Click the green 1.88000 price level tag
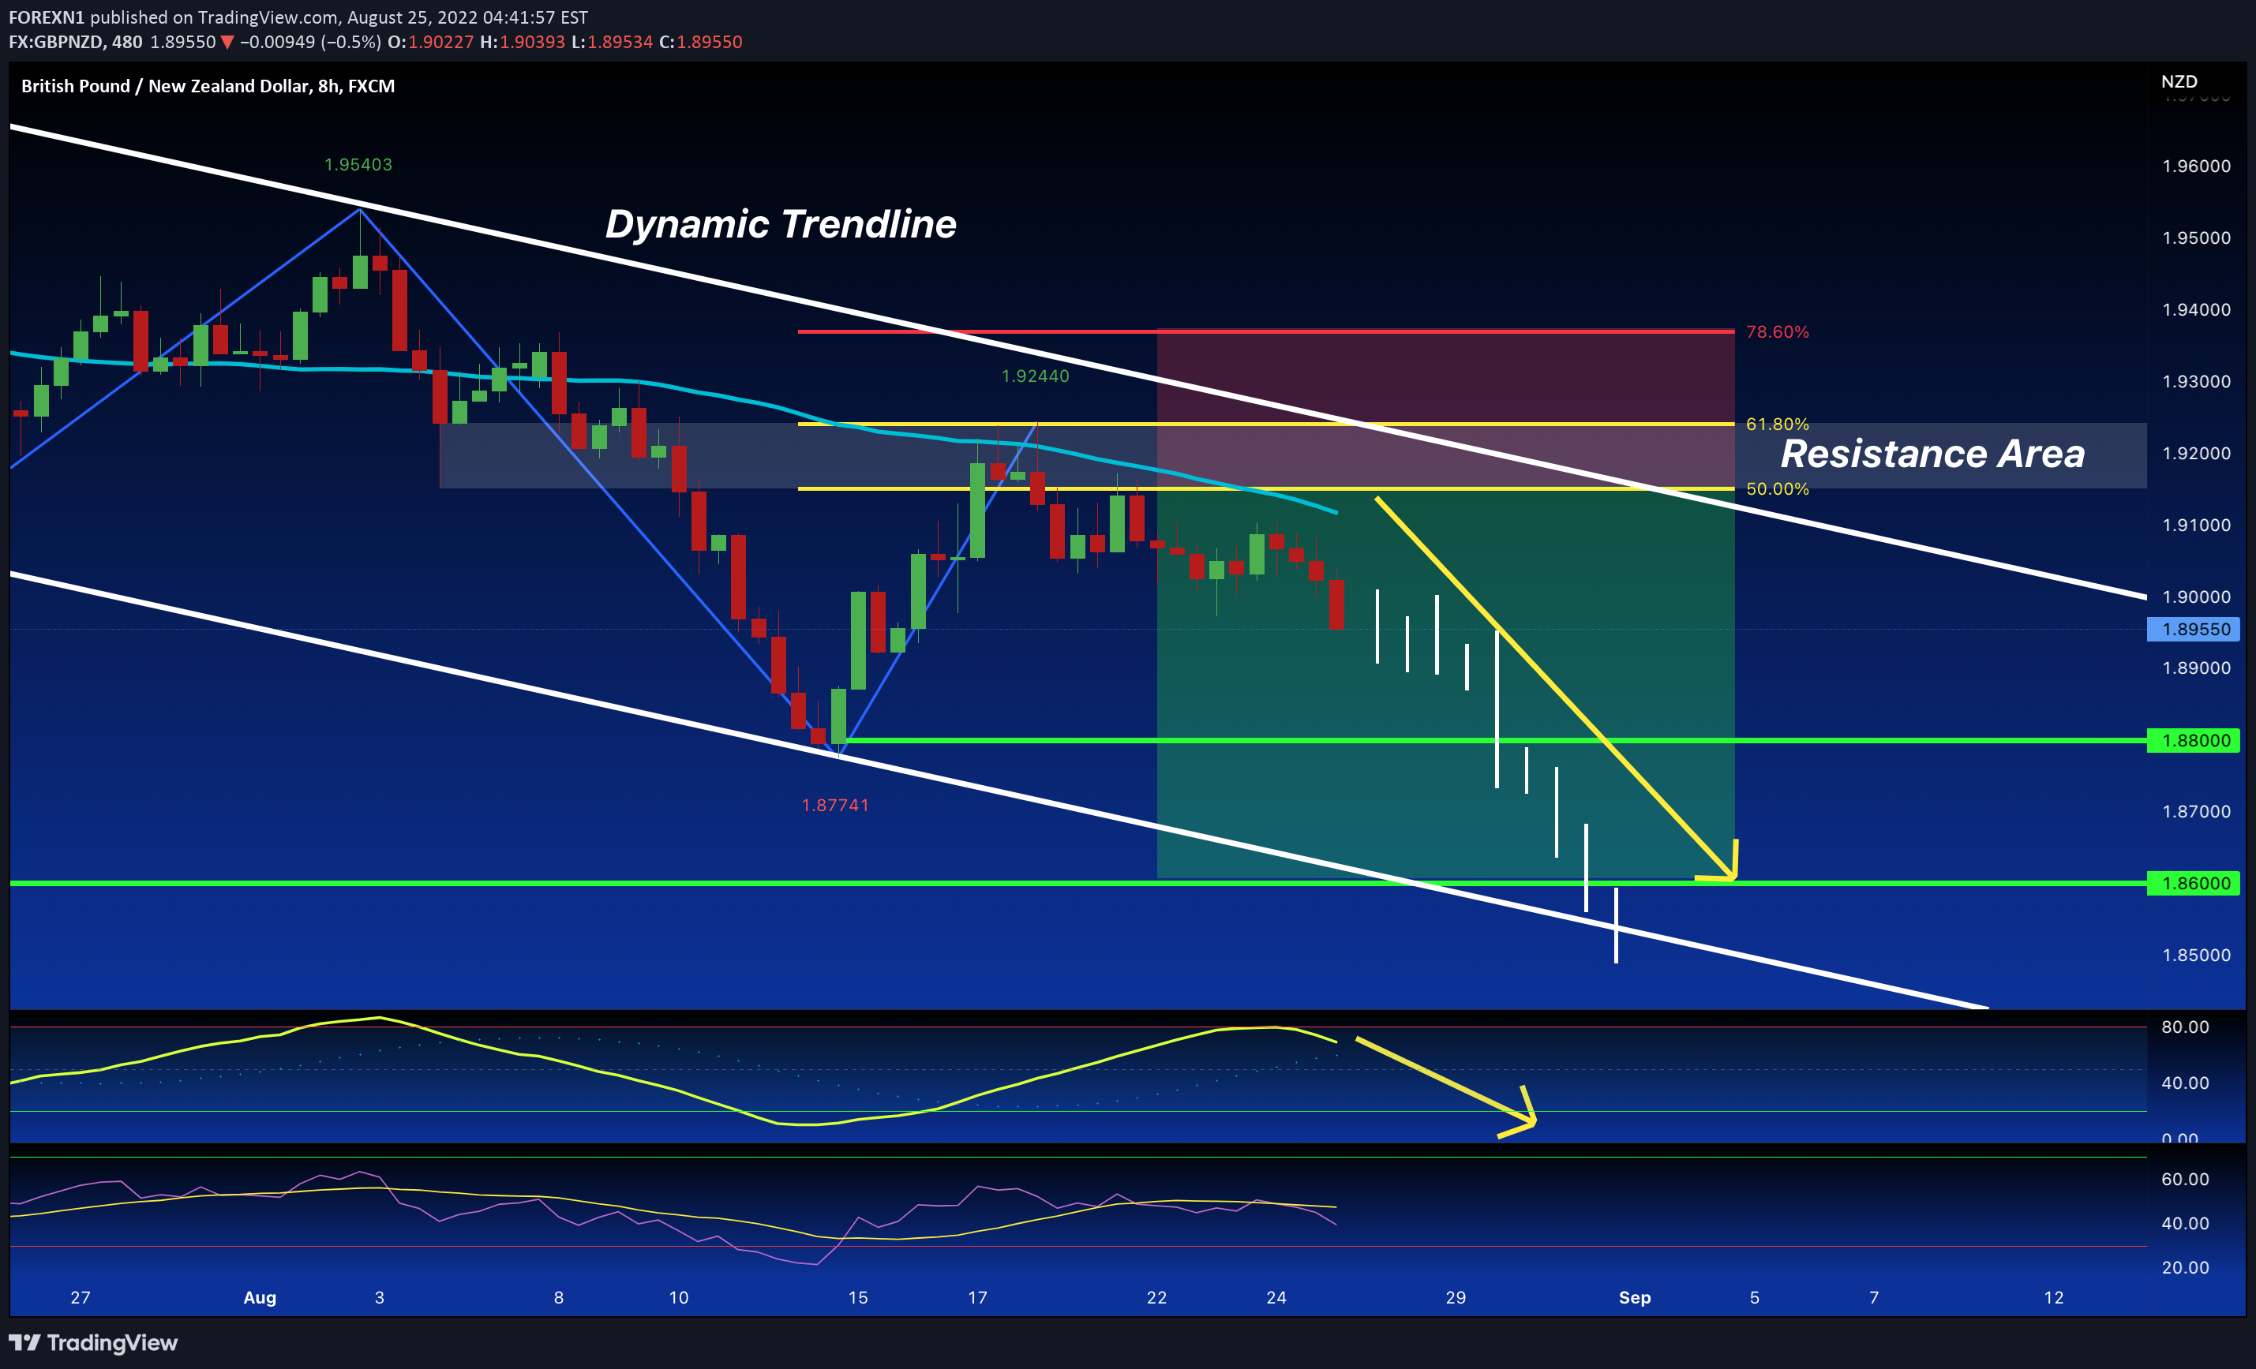2256x1369 pixels. click(2194, 740)
